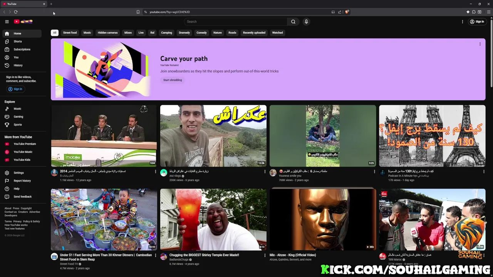Bookmark this page with the address bar icon
The height and width of the screenshot is (277, 493).
[138, 12]
